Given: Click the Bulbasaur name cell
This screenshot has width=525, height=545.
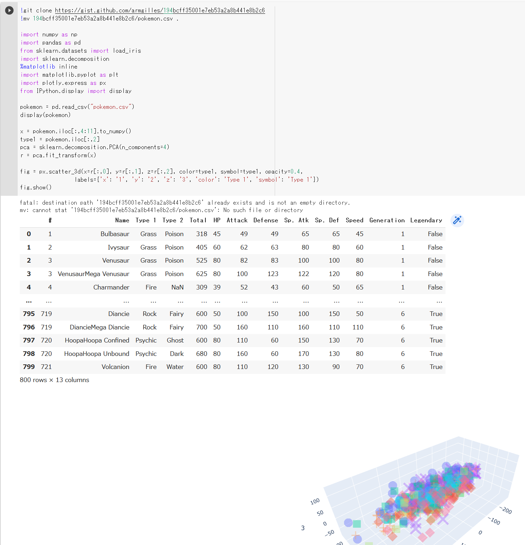Looking at the screenshot, I should tap(115, 234).
